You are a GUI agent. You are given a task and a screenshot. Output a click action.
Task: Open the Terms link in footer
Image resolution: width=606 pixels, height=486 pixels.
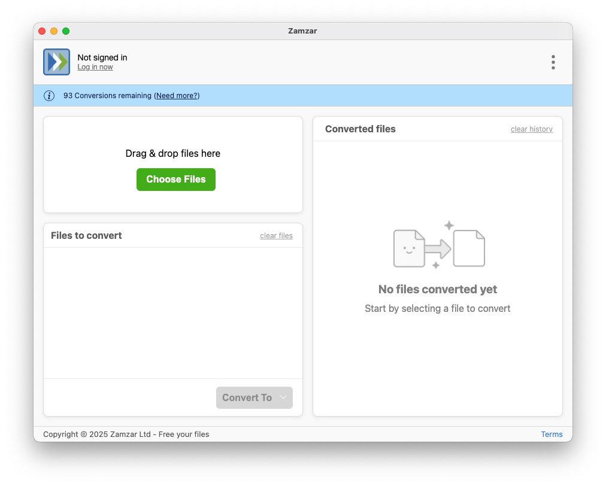pyautogui.click(x=552, y=435)
